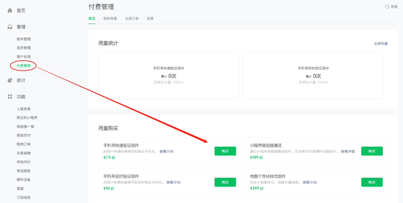Open 微信支付
403x203 pixels.
(24, 135)
